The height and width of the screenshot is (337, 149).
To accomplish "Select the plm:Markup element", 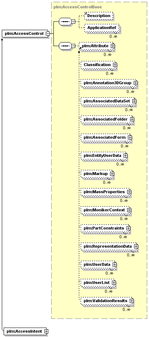I will tap(97, 174).
